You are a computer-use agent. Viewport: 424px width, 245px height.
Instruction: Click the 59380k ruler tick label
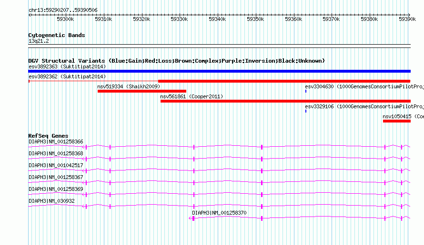click(369, 19)
